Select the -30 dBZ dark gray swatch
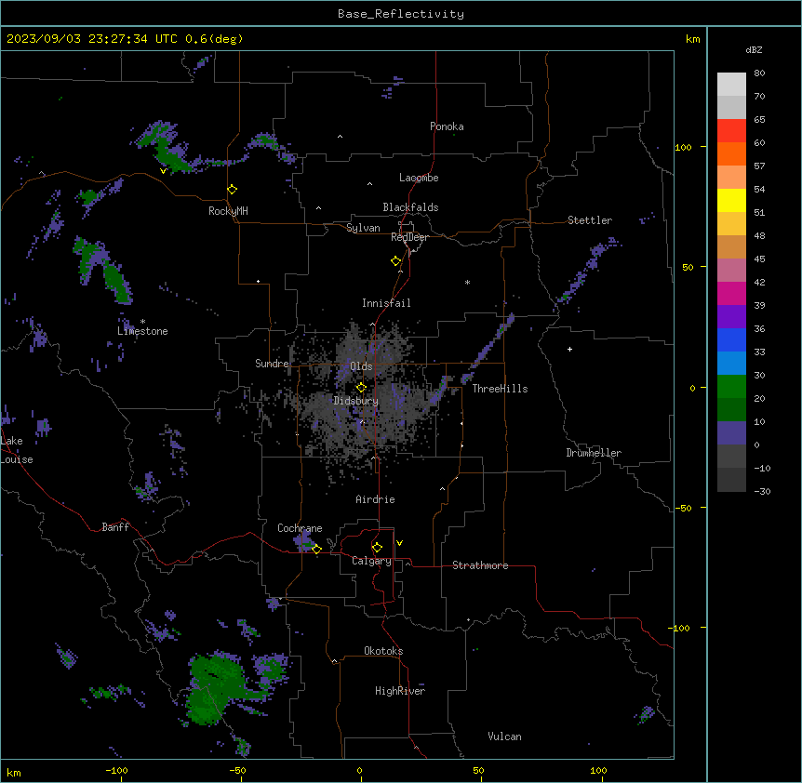The height and width of the screenshot is (783, 802). coord(731,480)
